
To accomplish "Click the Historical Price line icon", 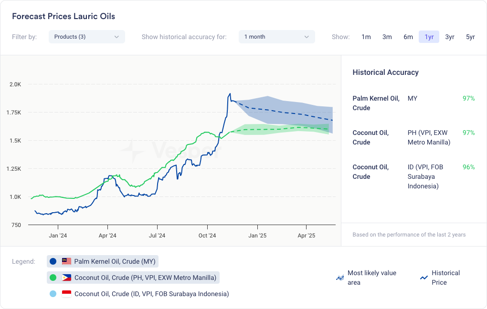I will (x=423, y=278).
